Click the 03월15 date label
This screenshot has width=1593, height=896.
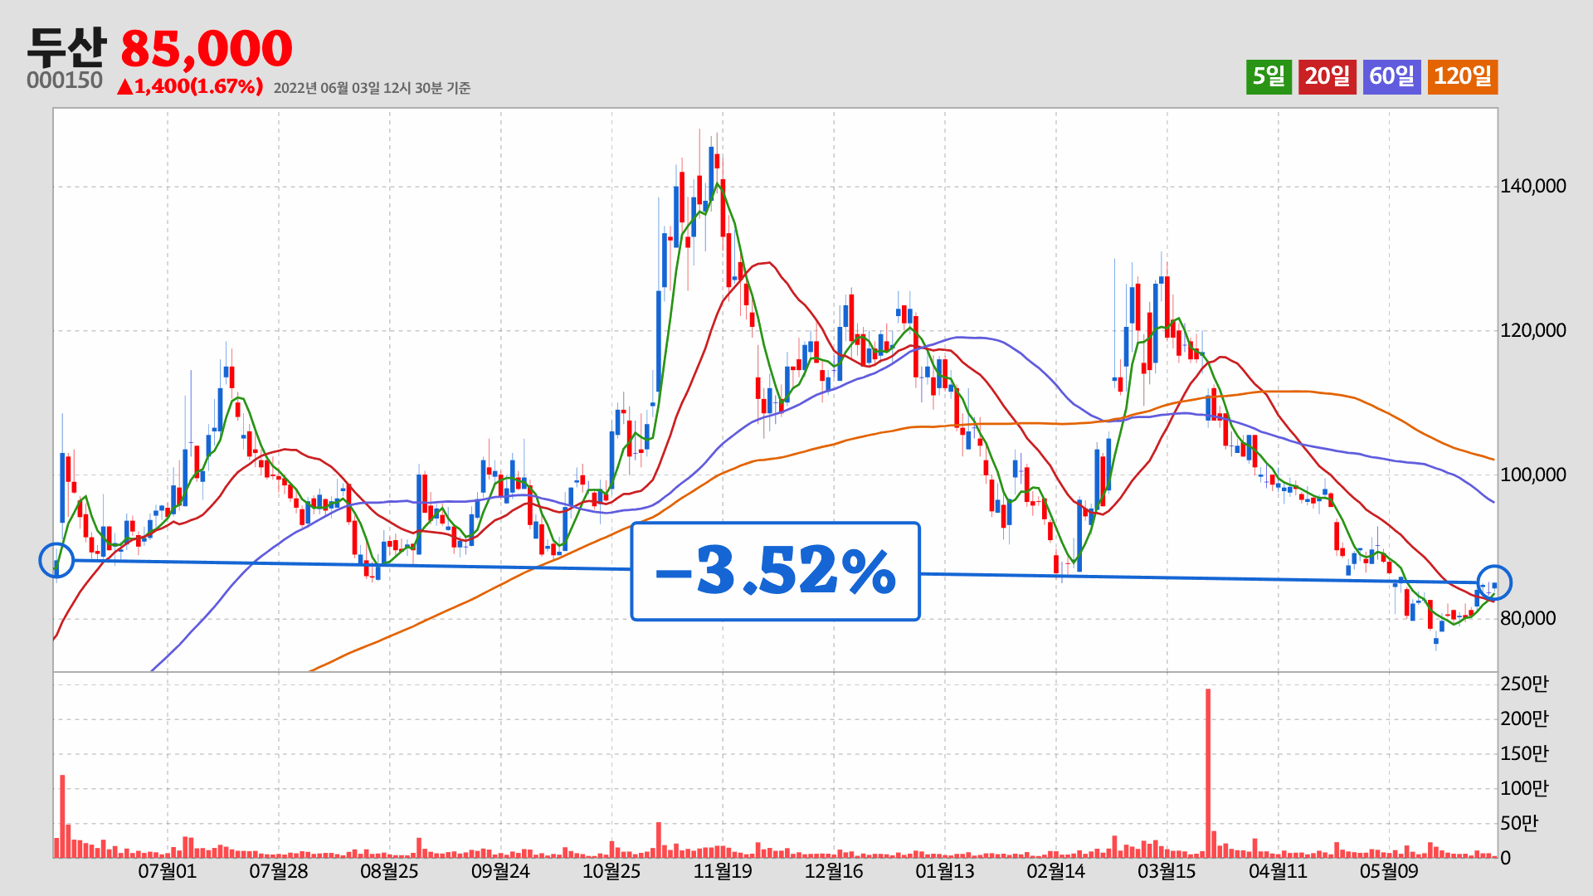click(1167, 871)
